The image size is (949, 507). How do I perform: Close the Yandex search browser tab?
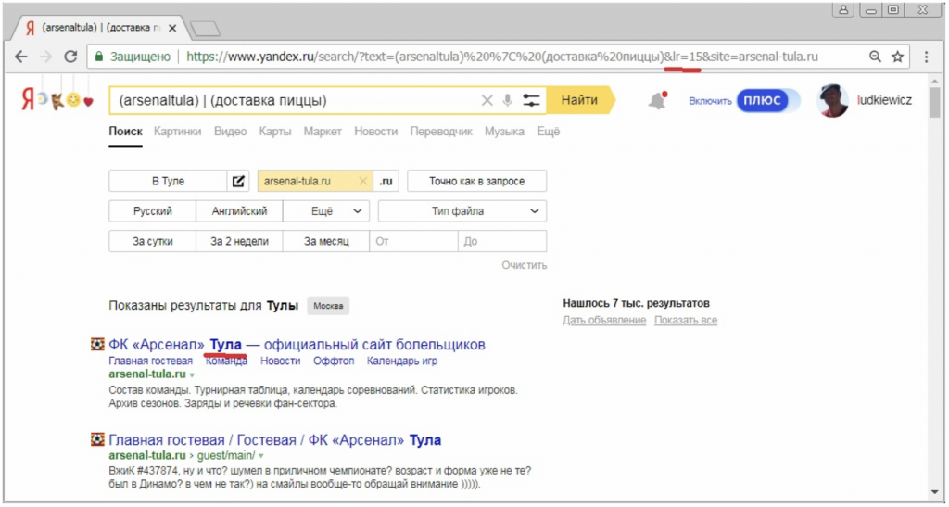[x=172, y=29]
